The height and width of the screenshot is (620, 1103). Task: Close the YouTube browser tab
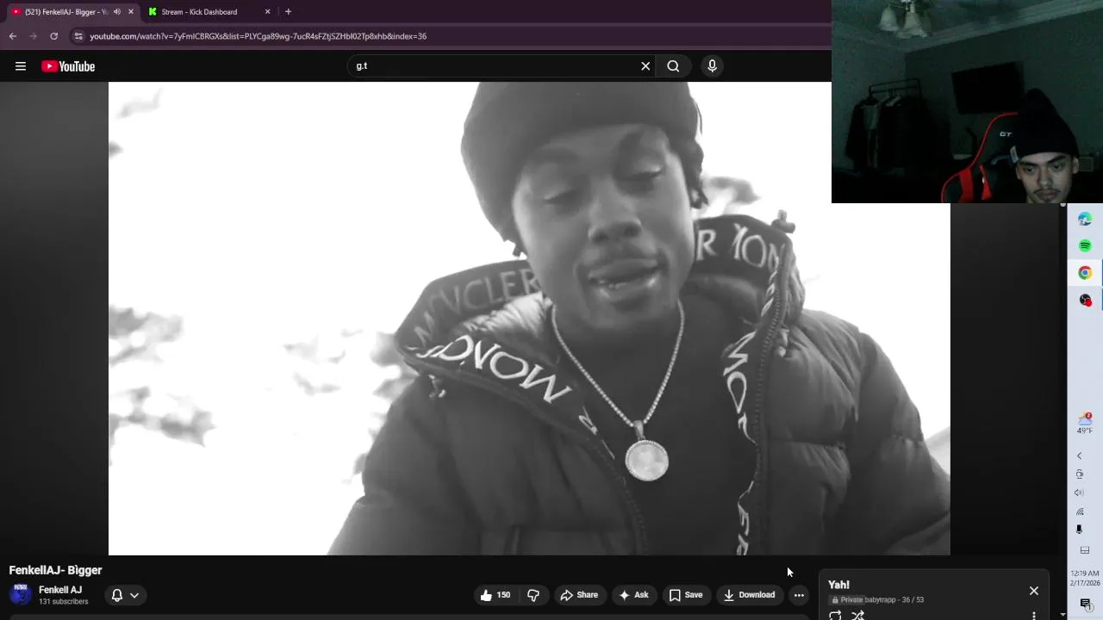(x=131, y=12)
